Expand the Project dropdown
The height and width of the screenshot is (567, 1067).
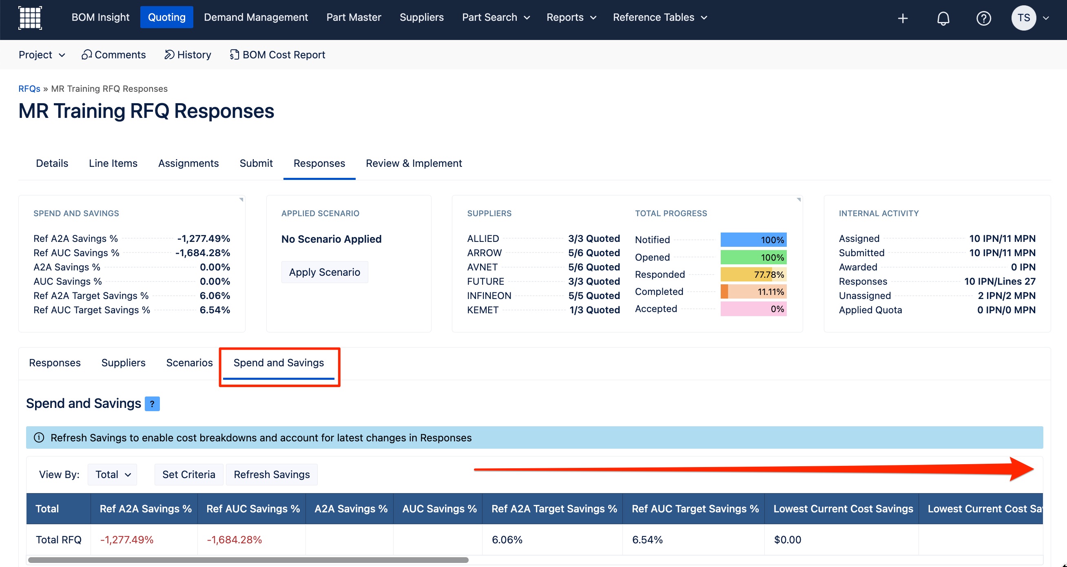coord(42,55)
